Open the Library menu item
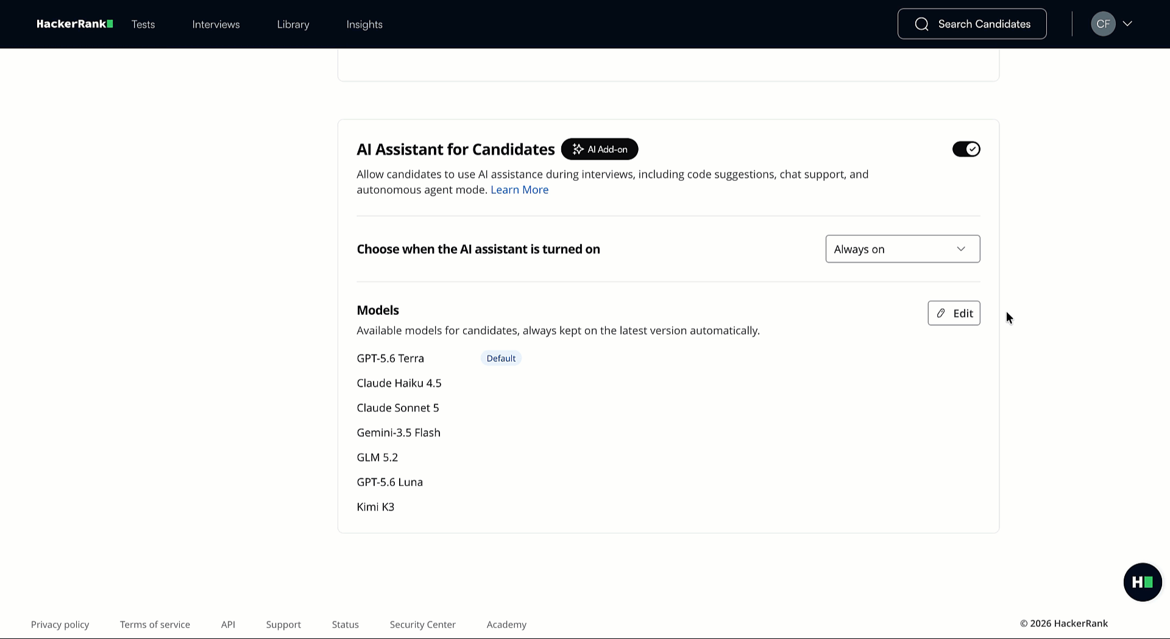 pos(293,24)
